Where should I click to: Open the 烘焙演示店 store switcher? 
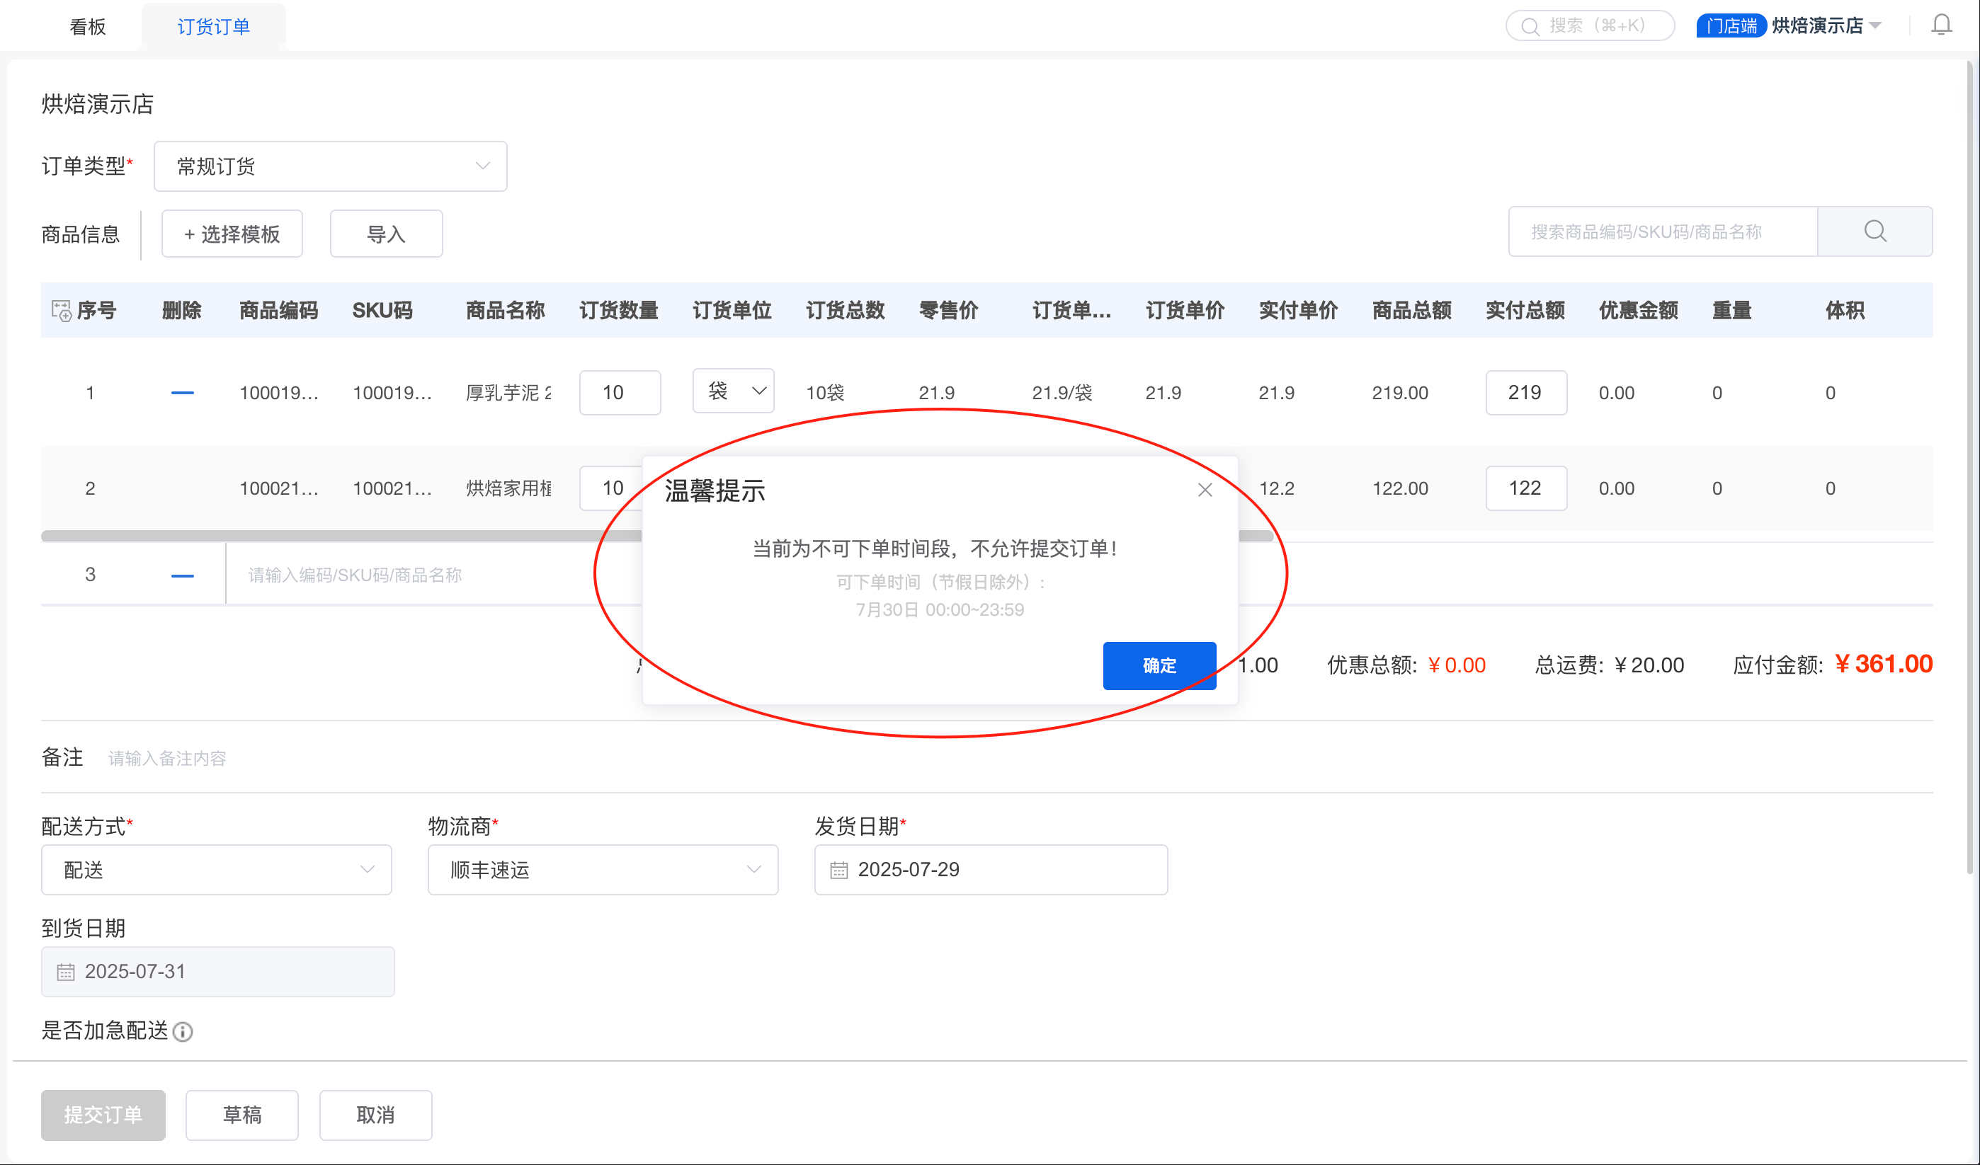tap(1825, 26)
